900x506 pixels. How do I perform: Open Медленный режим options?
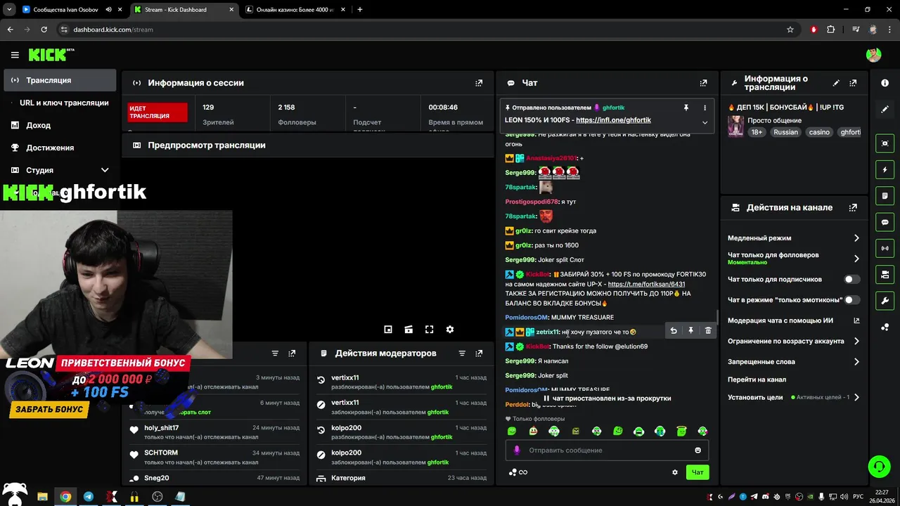point(793,238)
